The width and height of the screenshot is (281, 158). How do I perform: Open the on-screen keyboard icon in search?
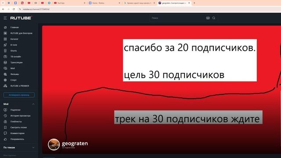coord(208,18)
